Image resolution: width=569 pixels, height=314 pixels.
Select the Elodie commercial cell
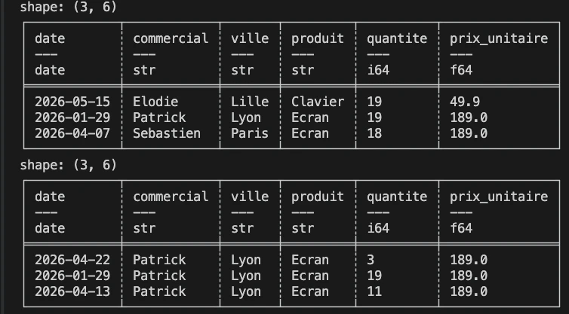[155, 102]
